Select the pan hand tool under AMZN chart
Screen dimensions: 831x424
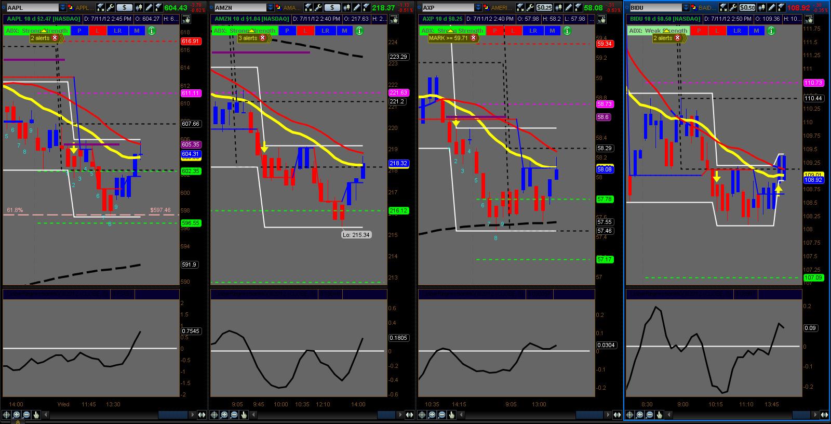(244, 415)
